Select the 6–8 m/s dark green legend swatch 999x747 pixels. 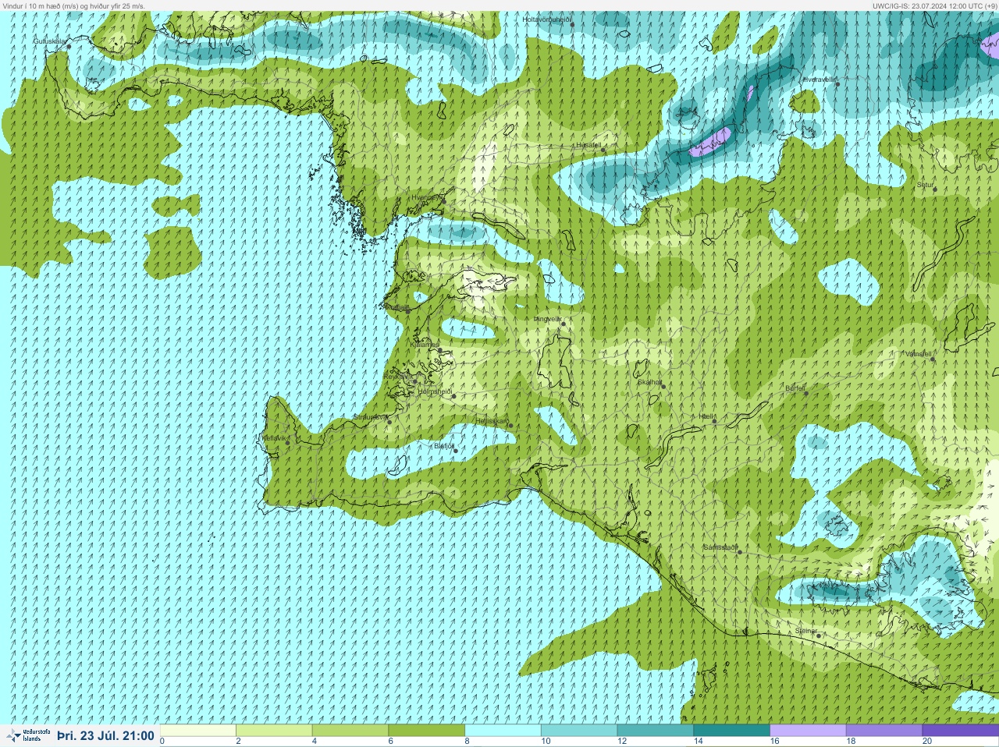coord(428,731)
